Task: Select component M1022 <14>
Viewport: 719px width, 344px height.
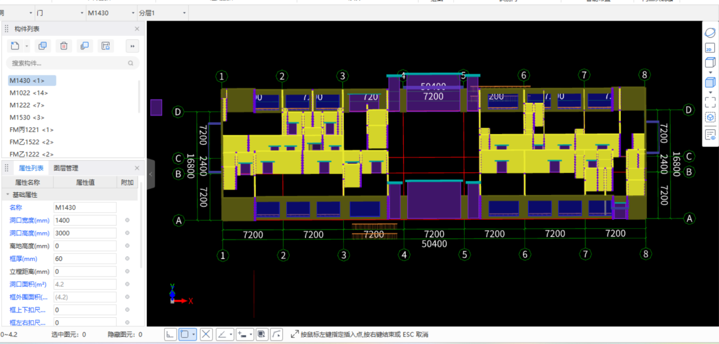Action: click(x=29, y=93)
